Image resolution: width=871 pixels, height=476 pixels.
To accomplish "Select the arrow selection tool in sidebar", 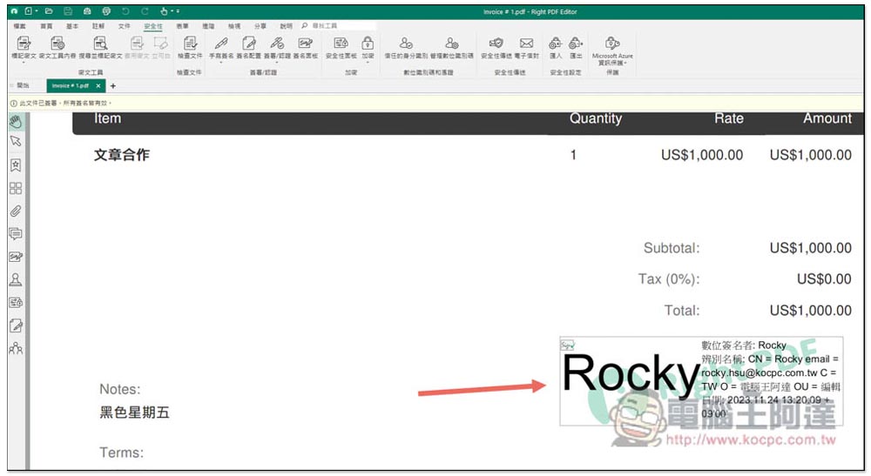I will pyautogui.click(x=16, y=142).
